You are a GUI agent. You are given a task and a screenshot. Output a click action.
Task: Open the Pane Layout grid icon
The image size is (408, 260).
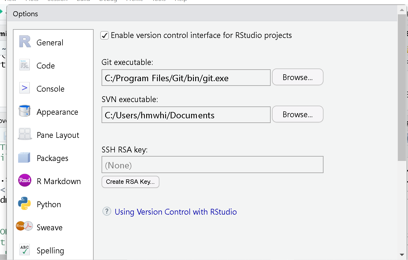(25, 134)
